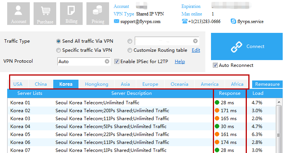Select Korea 03 server row
The image size is (291, 153).
142,119
